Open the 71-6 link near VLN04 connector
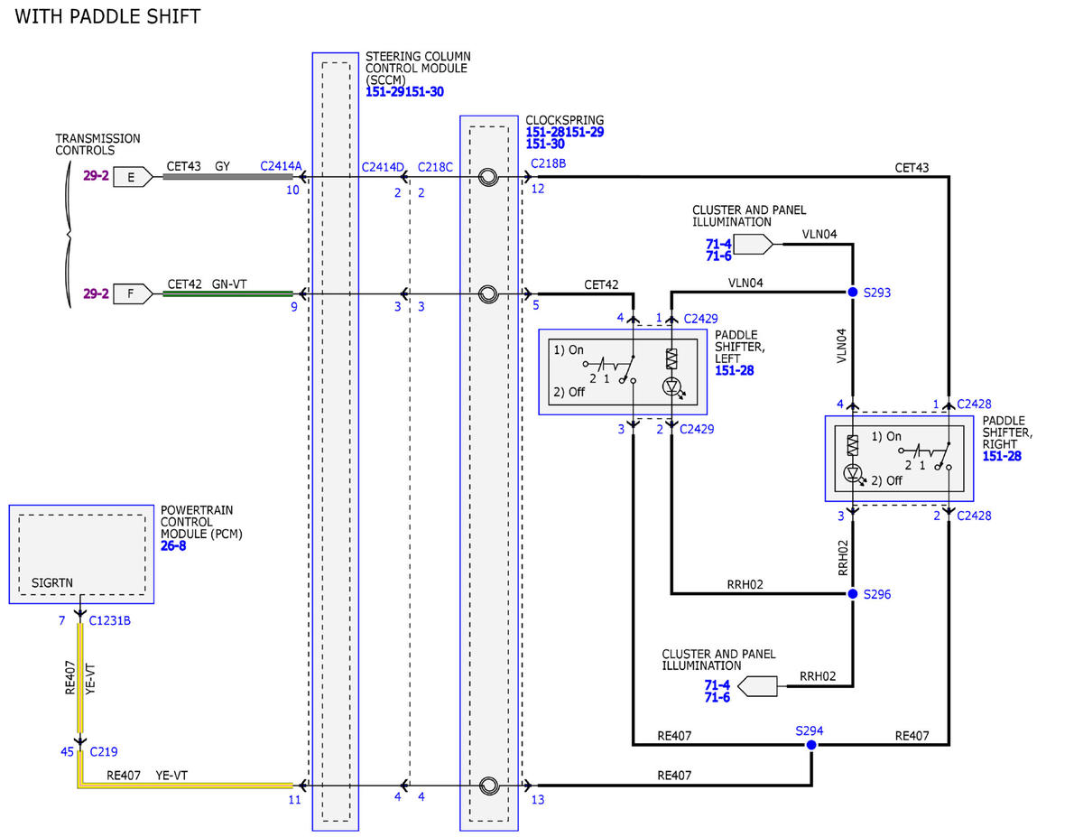Image resolution: width=1083 pixels, height=837 pixels. 718,256
